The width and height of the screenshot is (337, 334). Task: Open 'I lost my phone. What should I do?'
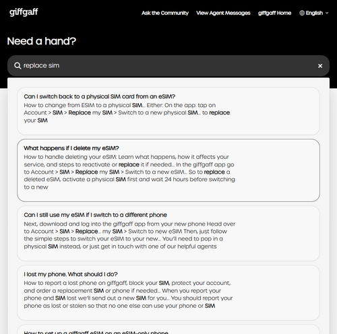pos(168,293)
